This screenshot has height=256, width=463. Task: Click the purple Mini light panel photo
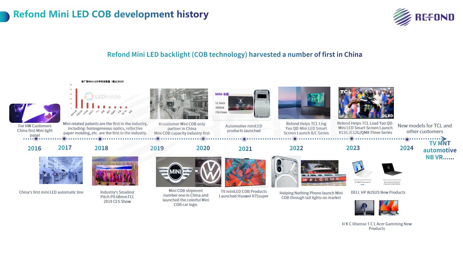pos(35,113)
